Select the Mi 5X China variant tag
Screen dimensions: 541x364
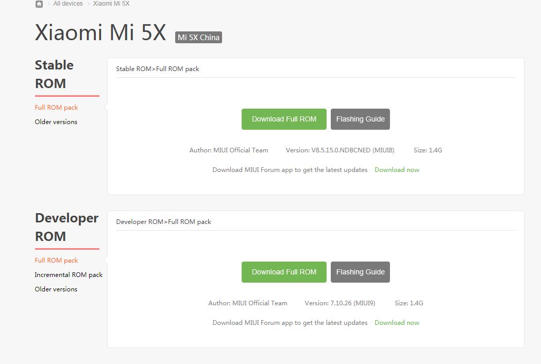coord(198,37)
